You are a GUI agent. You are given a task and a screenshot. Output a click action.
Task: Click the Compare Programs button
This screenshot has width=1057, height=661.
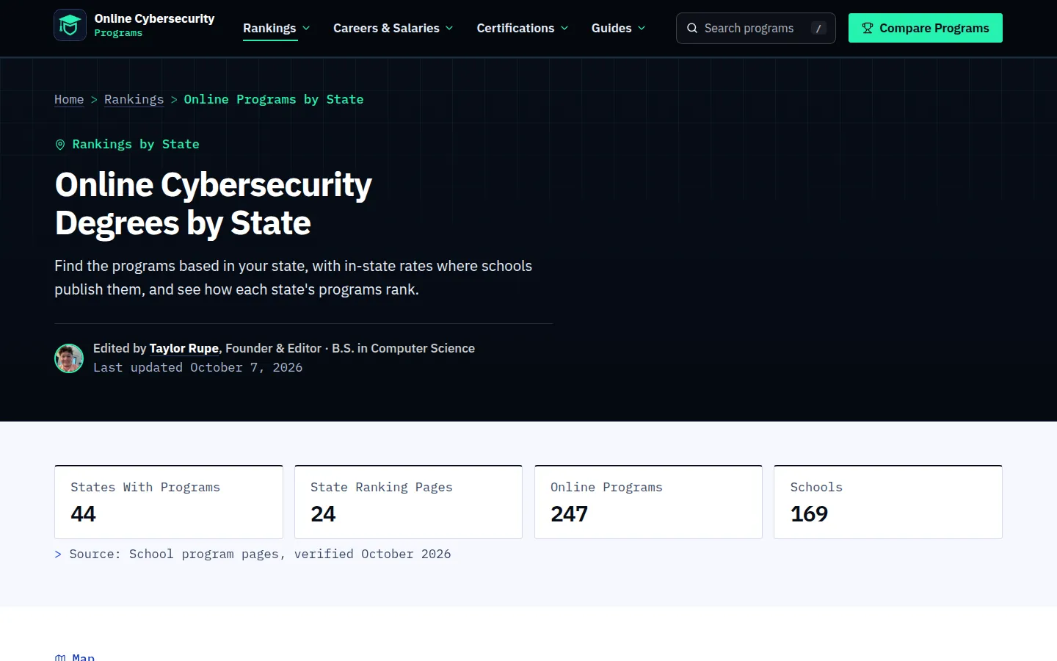[926, 28]
